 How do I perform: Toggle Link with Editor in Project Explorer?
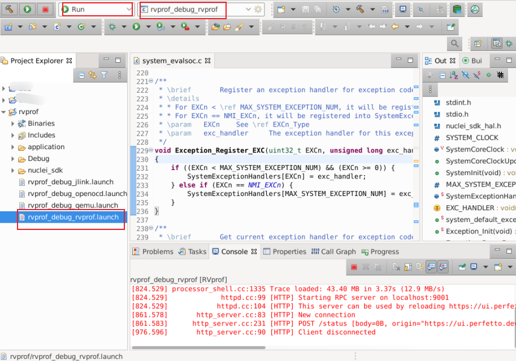93,75
